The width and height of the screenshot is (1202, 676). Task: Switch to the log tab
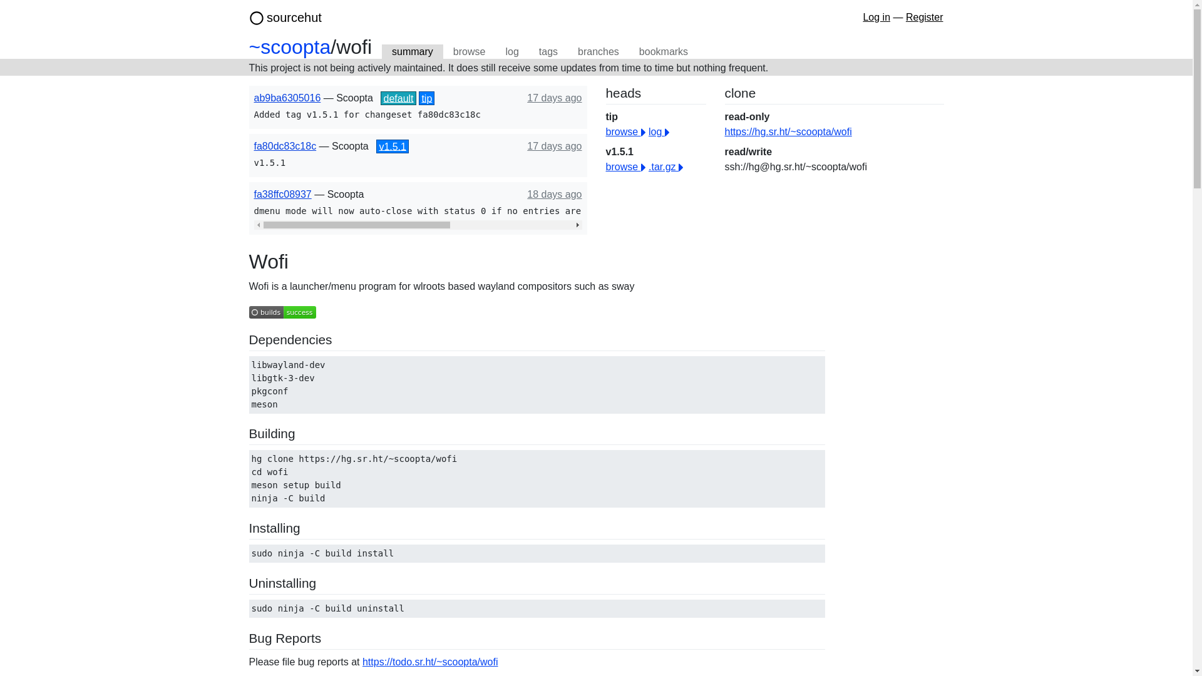pyautogui.click(x=511, y=52)
